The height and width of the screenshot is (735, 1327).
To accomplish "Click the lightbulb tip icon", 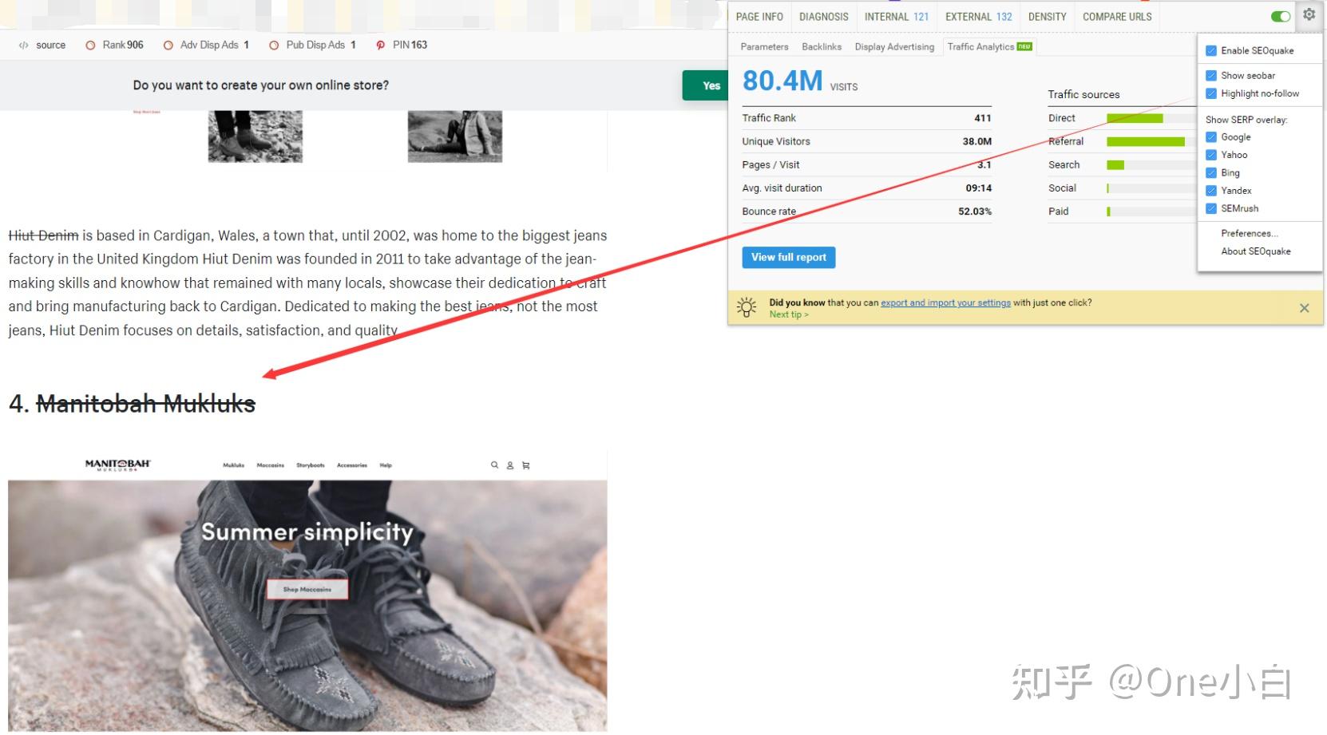I will pyautogui.click(x=747, y=306).
